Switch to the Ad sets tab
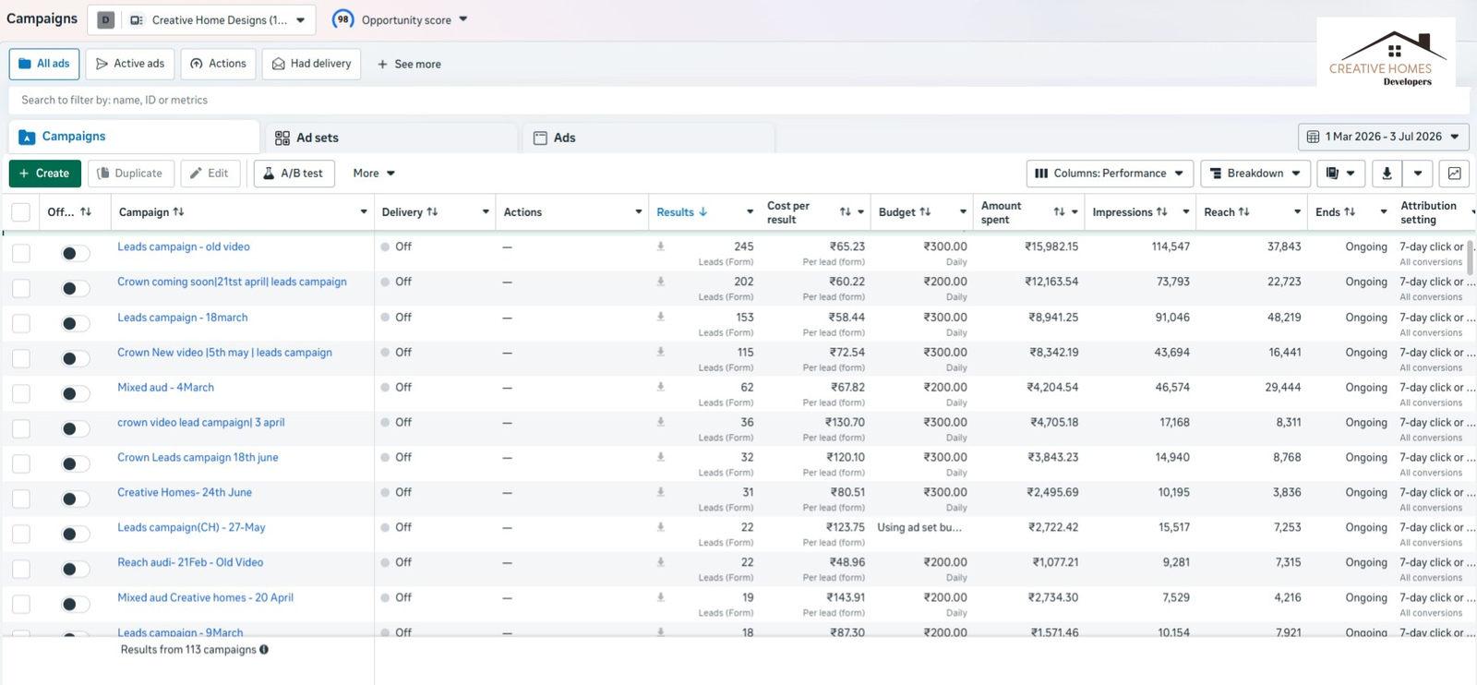Screen dimensions: 1477x685 coord(390,138)
